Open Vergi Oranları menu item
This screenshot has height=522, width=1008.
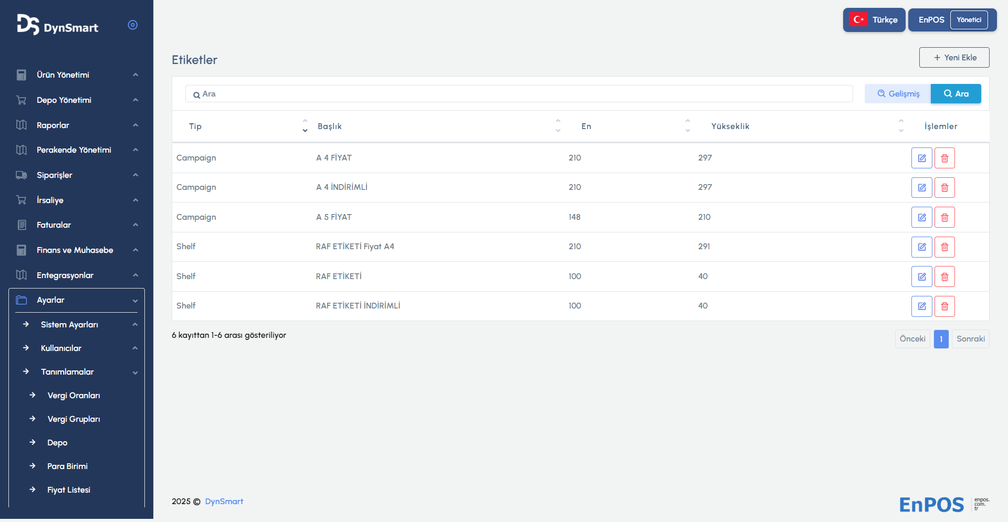click(73, 396)
